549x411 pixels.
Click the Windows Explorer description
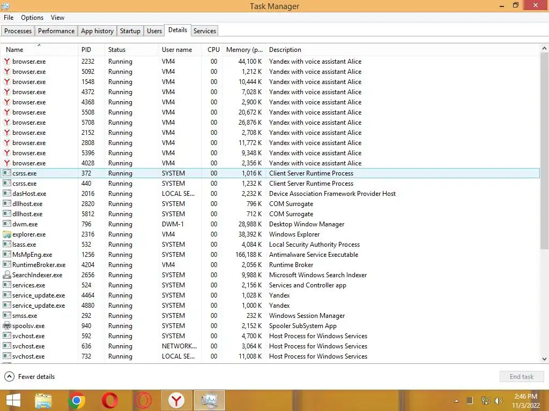pos(294,234)
